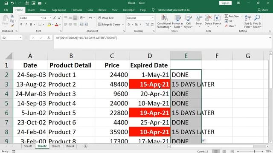Open the File tab

tap(6, 10)
